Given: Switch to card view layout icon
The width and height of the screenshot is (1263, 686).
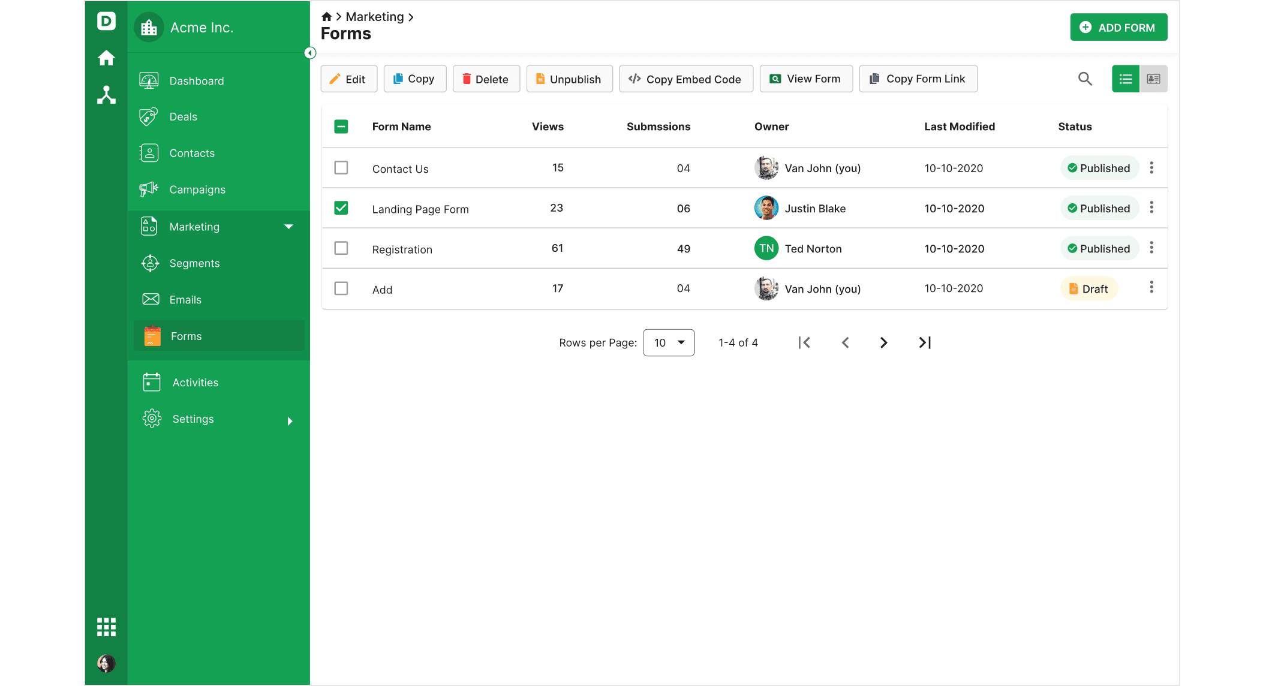Looking at the screenshot, I should (x=1153, y=79).
